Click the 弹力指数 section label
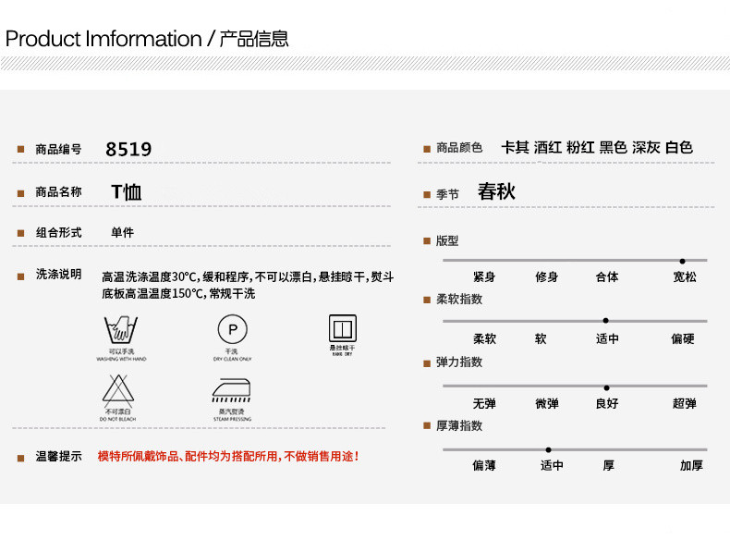This screenshot has width=730, height=540. pyautogui.click(x=459, y=362)
